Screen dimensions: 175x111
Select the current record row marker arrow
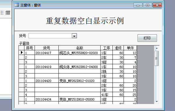coord(22,53)
